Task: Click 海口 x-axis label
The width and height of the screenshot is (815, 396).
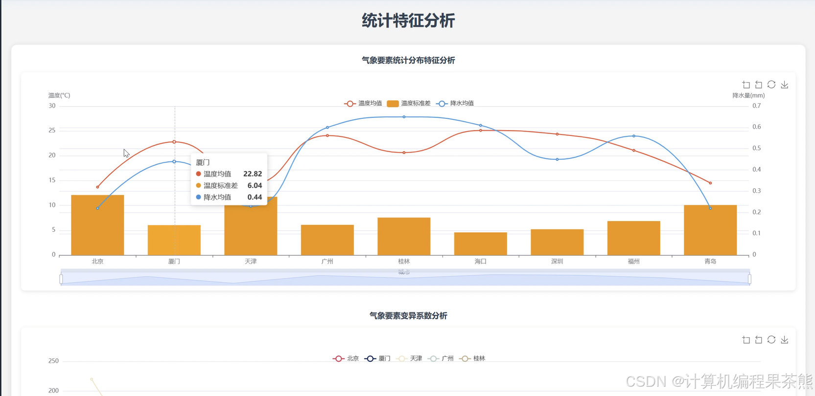Action: pos(481,261)
